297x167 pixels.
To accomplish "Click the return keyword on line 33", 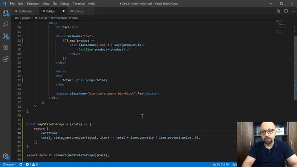I will coord(39,129).
